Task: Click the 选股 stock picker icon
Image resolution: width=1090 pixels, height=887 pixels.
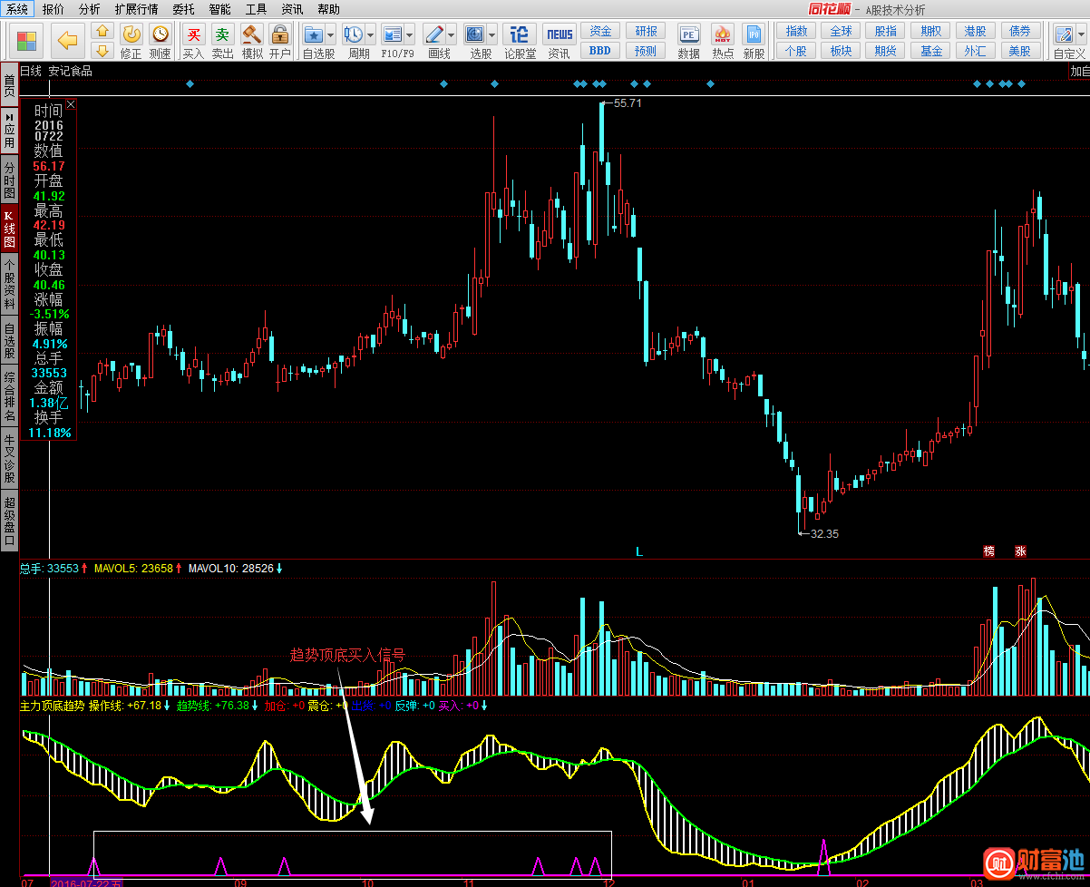Action: [x=475, y=34]
